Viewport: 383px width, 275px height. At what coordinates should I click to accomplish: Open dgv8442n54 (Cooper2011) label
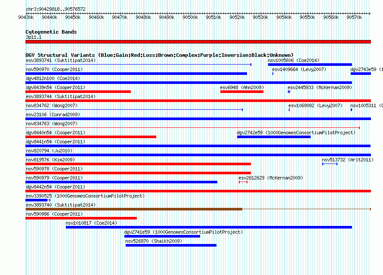pyautogui.click(x=56, y=187)
